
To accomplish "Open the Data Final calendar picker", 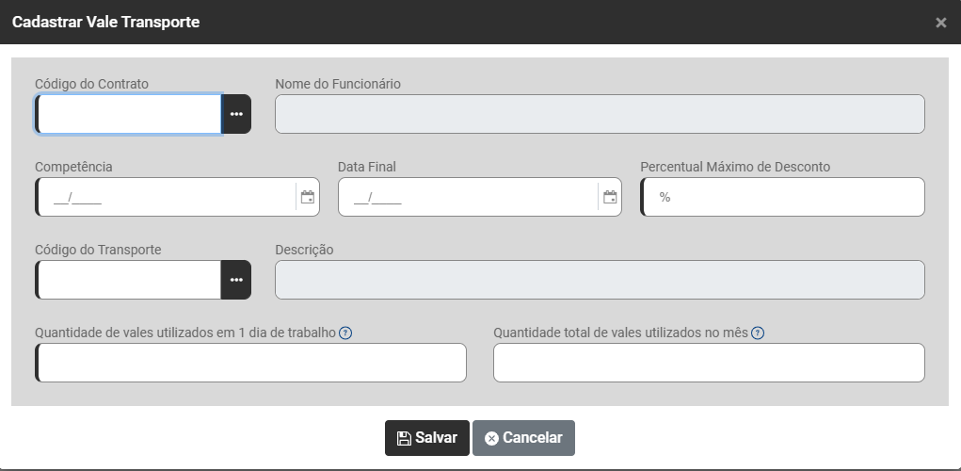I will tap(610, 197).
